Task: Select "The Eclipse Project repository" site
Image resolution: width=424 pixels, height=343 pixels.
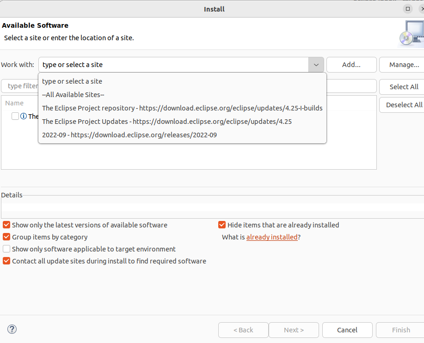Action: [182, 108]
